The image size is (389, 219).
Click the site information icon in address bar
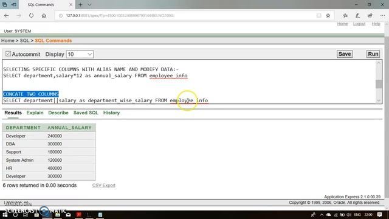61,16
